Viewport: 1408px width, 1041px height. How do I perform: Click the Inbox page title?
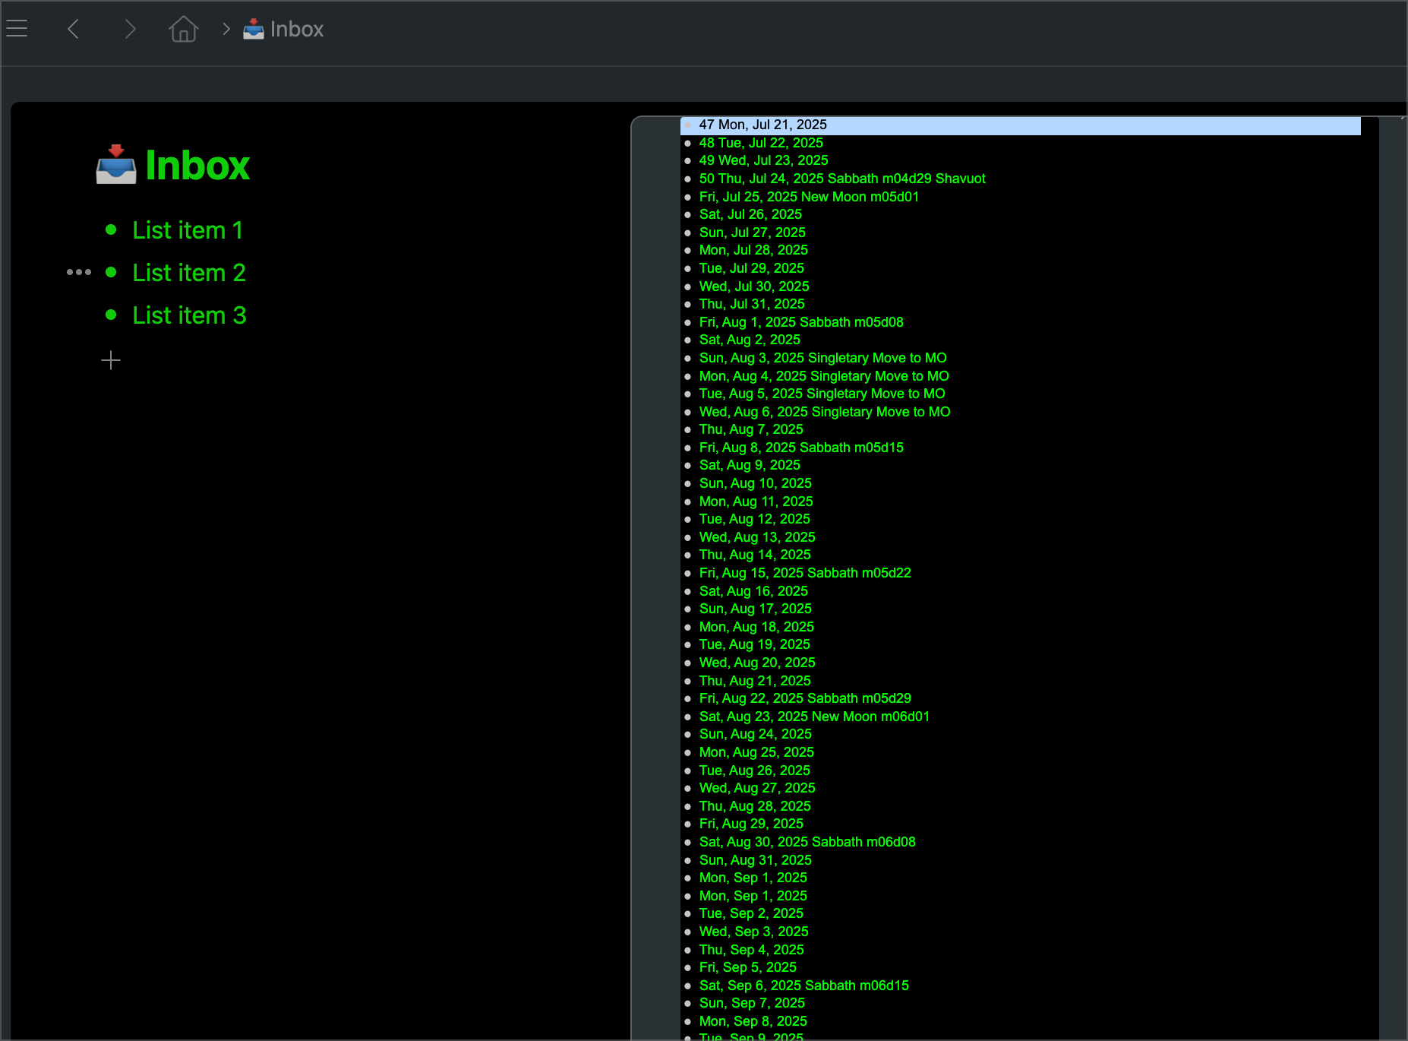tap(197, 165)
